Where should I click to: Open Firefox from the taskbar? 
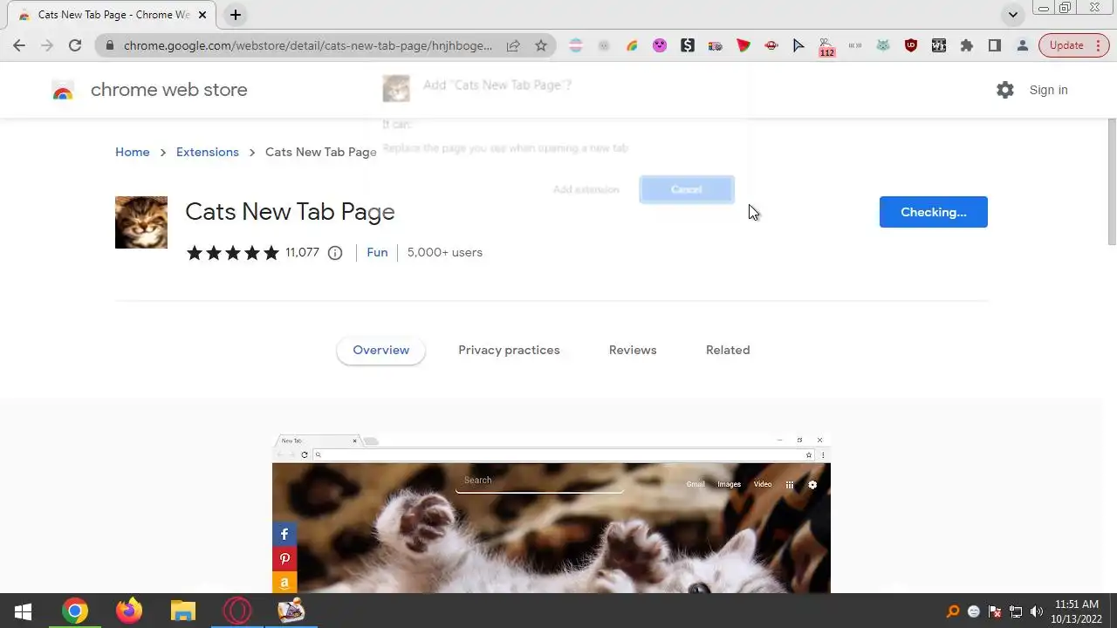click(129, 611)
